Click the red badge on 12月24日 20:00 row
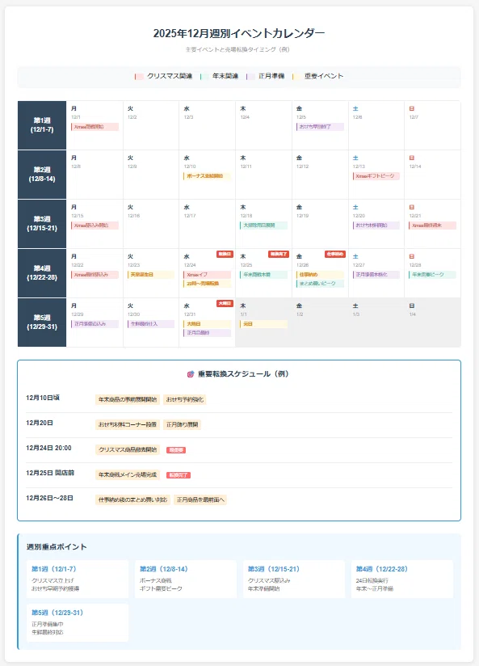Viewport: 479px width, 666px height. pyautogui.click(x=176, y=450)
